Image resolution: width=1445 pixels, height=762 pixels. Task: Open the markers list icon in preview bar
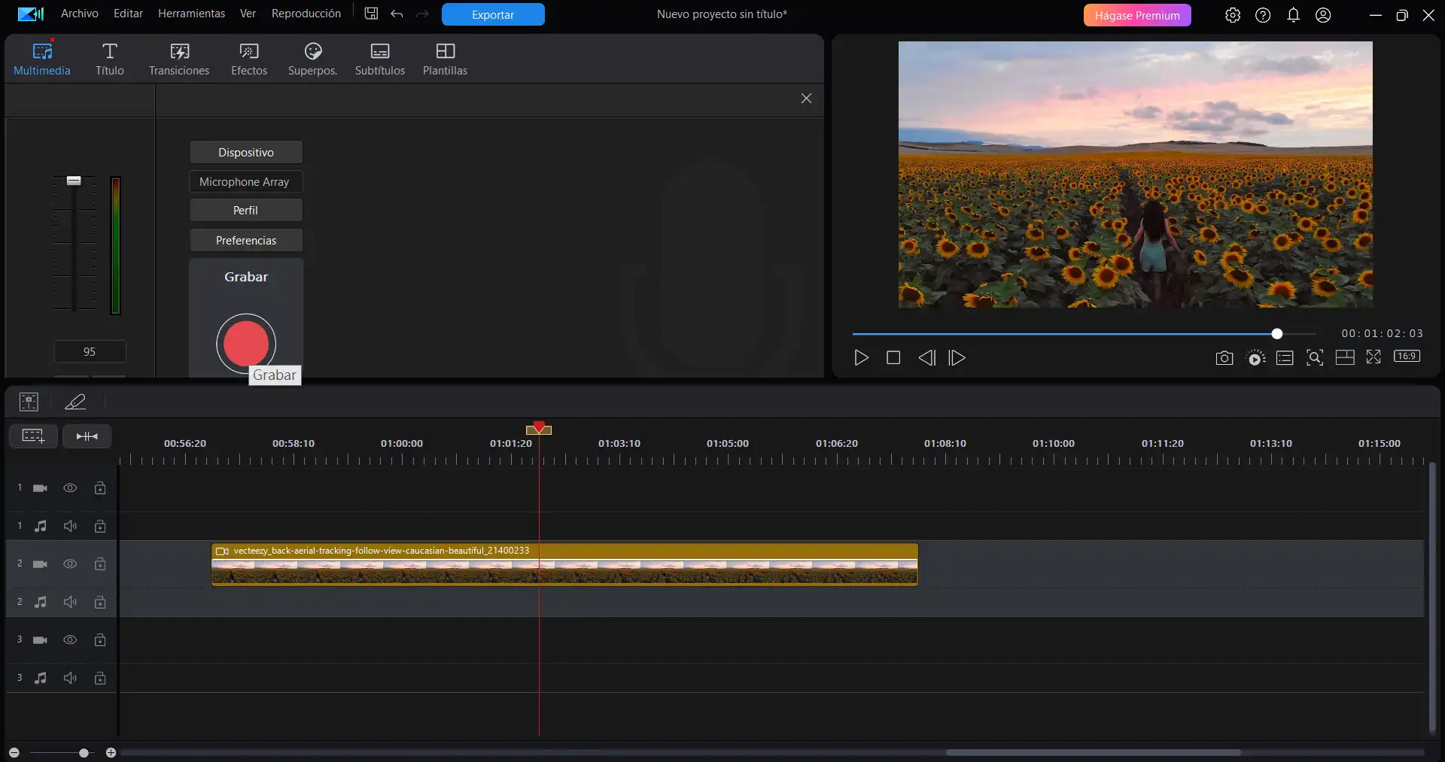pos(1285,358)
